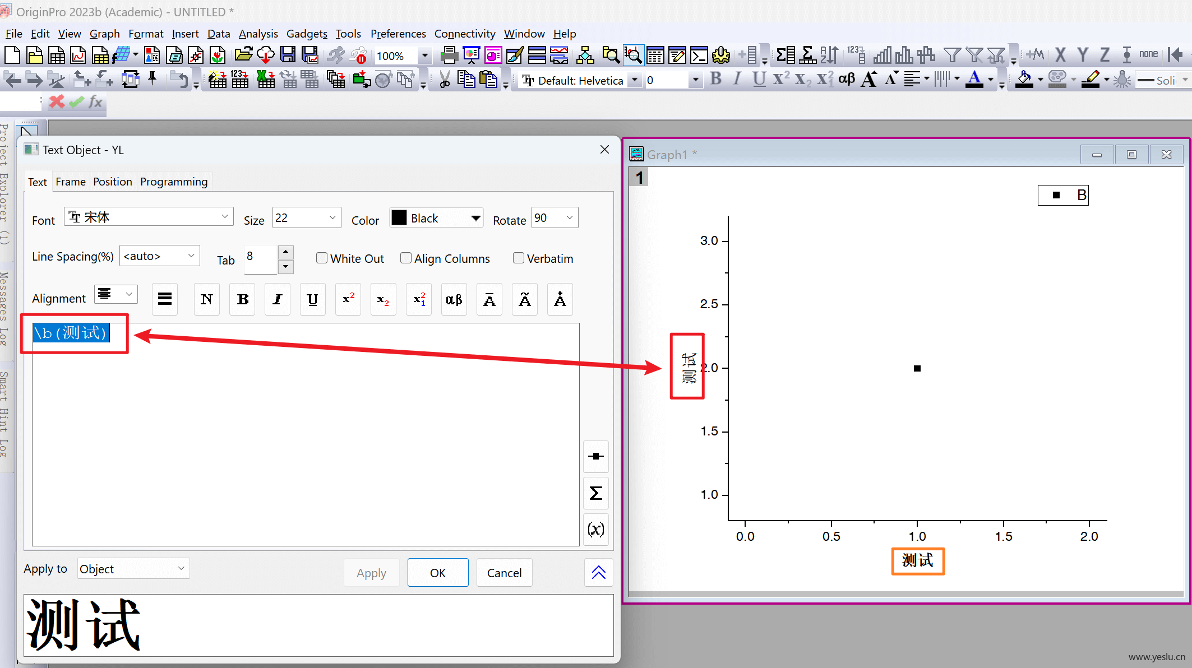Open the zoom 100% dropdown

point(425,55)
